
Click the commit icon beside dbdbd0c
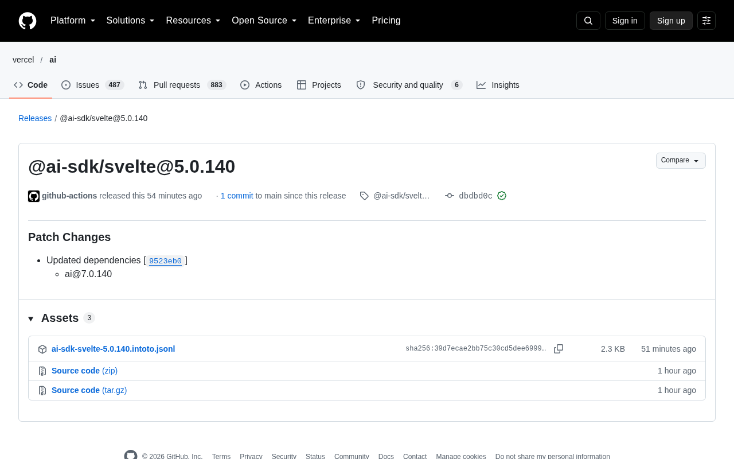[450, 196]
